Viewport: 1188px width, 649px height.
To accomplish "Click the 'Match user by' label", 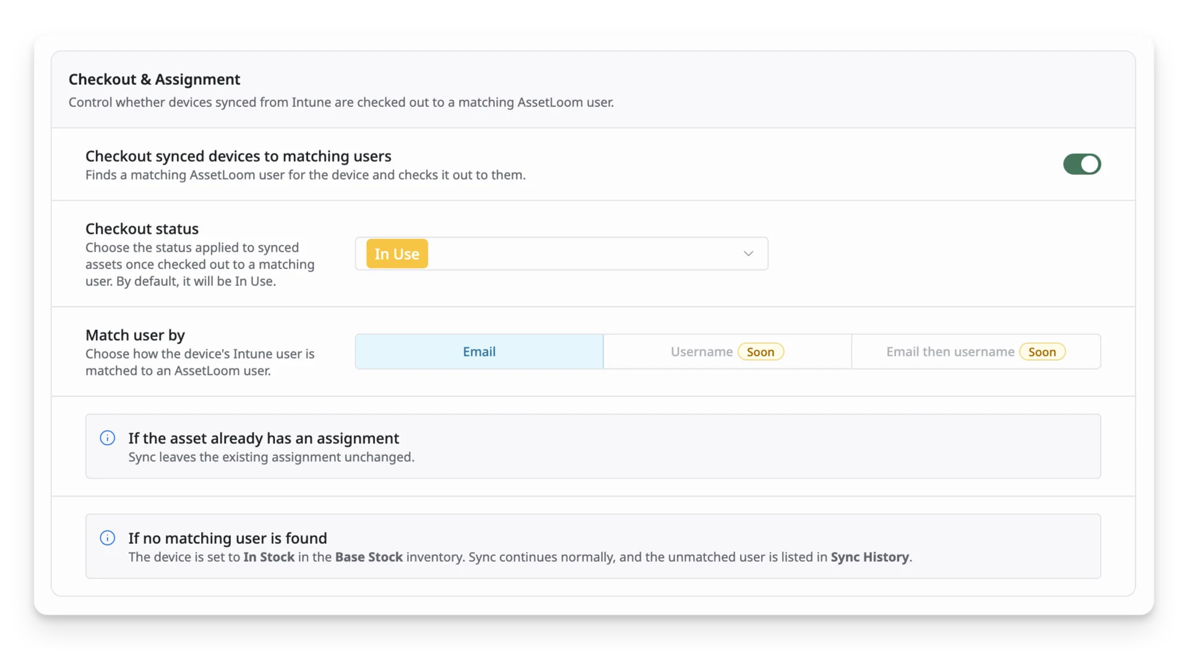I will [135, 335].
